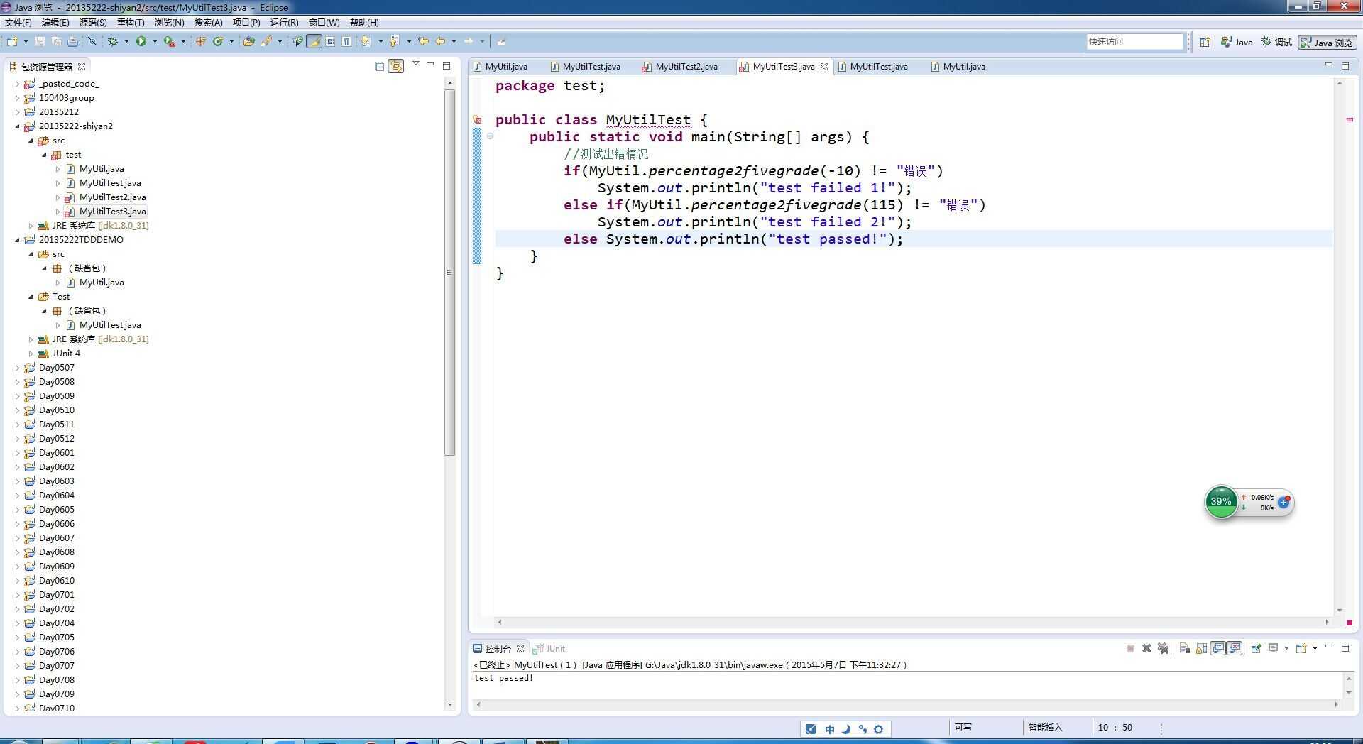The image size is (1363, 744).
Task: Collapse the 20135222TDDDEMO project
Action: pos(18,240)
